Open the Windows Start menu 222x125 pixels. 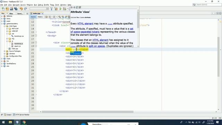pos(3,122)
